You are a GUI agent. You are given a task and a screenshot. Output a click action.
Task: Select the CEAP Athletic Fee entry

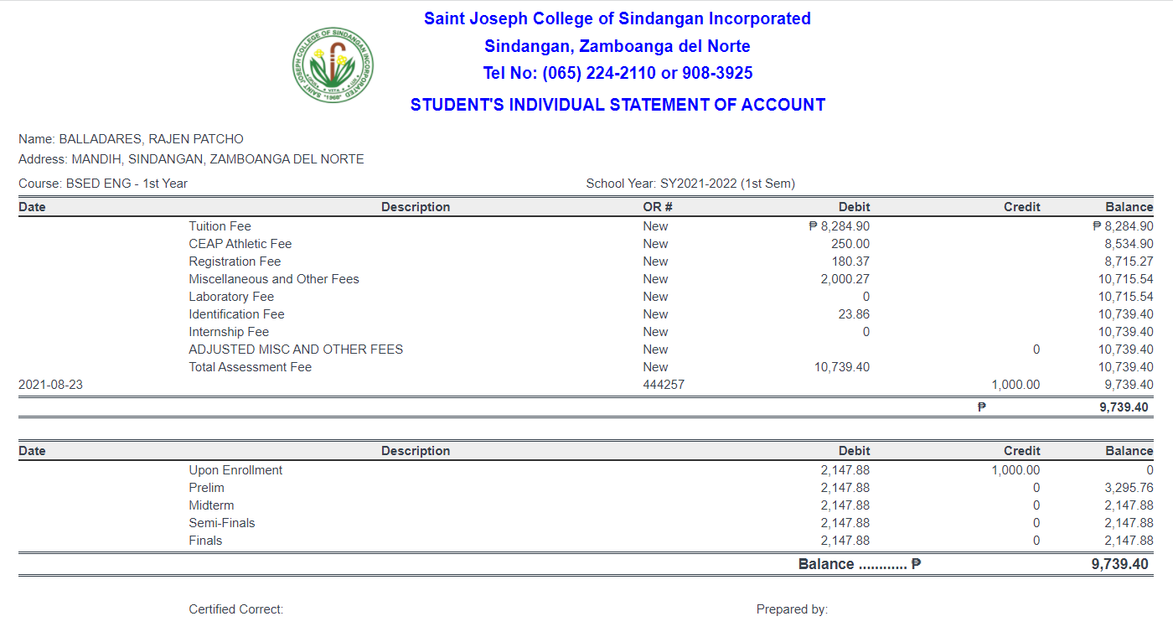[238, 243]
